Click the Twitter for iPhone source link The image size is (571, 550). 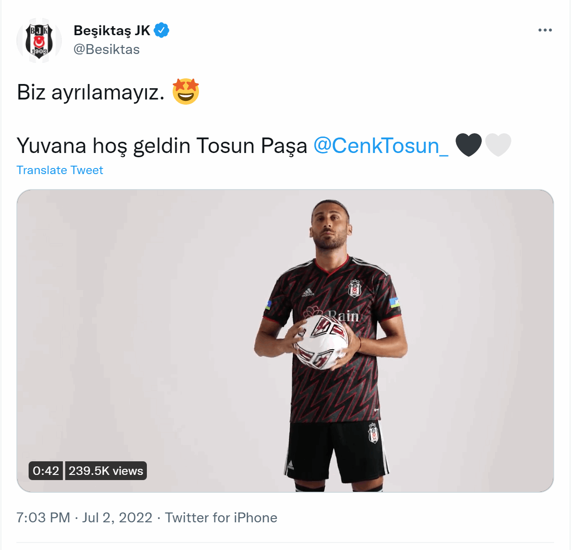(221, 518)
